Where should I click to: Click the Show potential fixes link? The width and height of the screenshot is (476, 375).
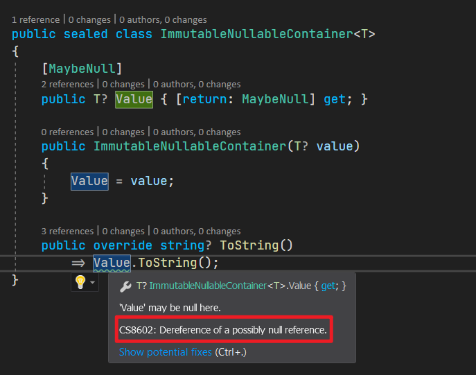(x=166, y=352)
